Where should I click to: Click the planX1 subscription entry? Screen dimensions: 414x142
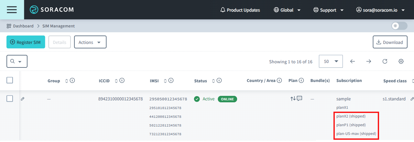(x=342, y=107)
